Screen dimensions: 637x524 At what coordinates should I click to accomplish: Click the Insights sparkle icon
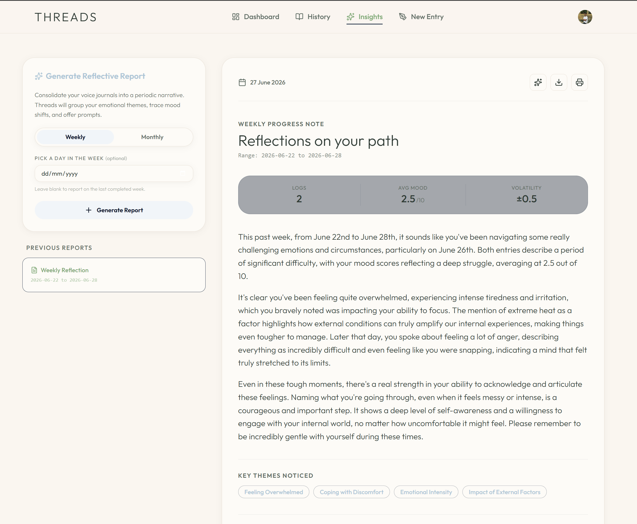click(350, 17)
